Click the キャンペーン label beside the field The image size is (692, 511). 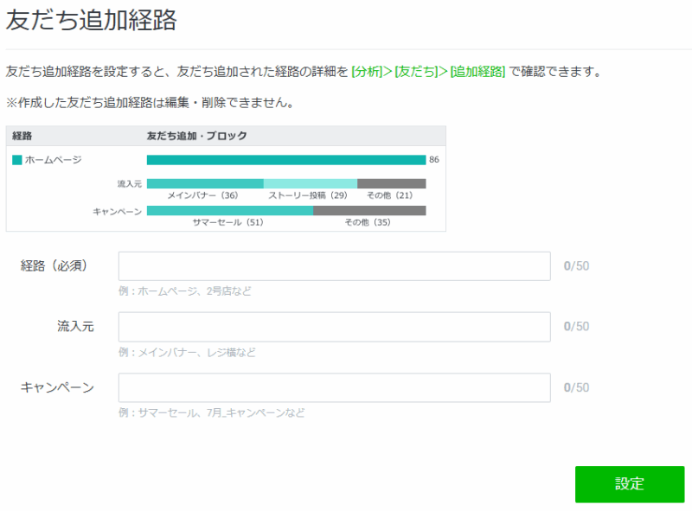tap(57, 387)
